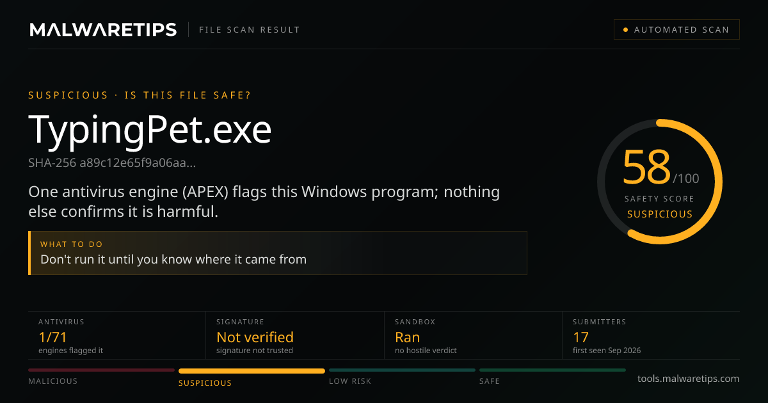Click the Signature column header

point(240,322)
